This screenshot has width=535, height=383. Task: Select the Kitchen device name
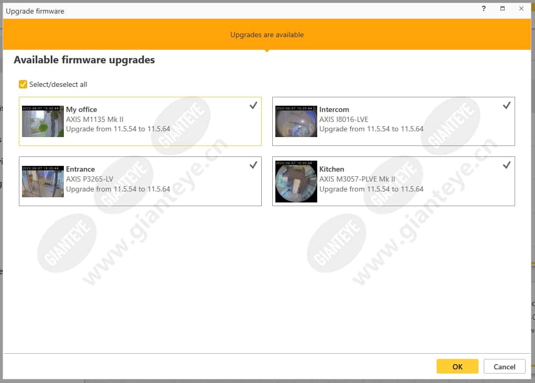pos(332,169)
